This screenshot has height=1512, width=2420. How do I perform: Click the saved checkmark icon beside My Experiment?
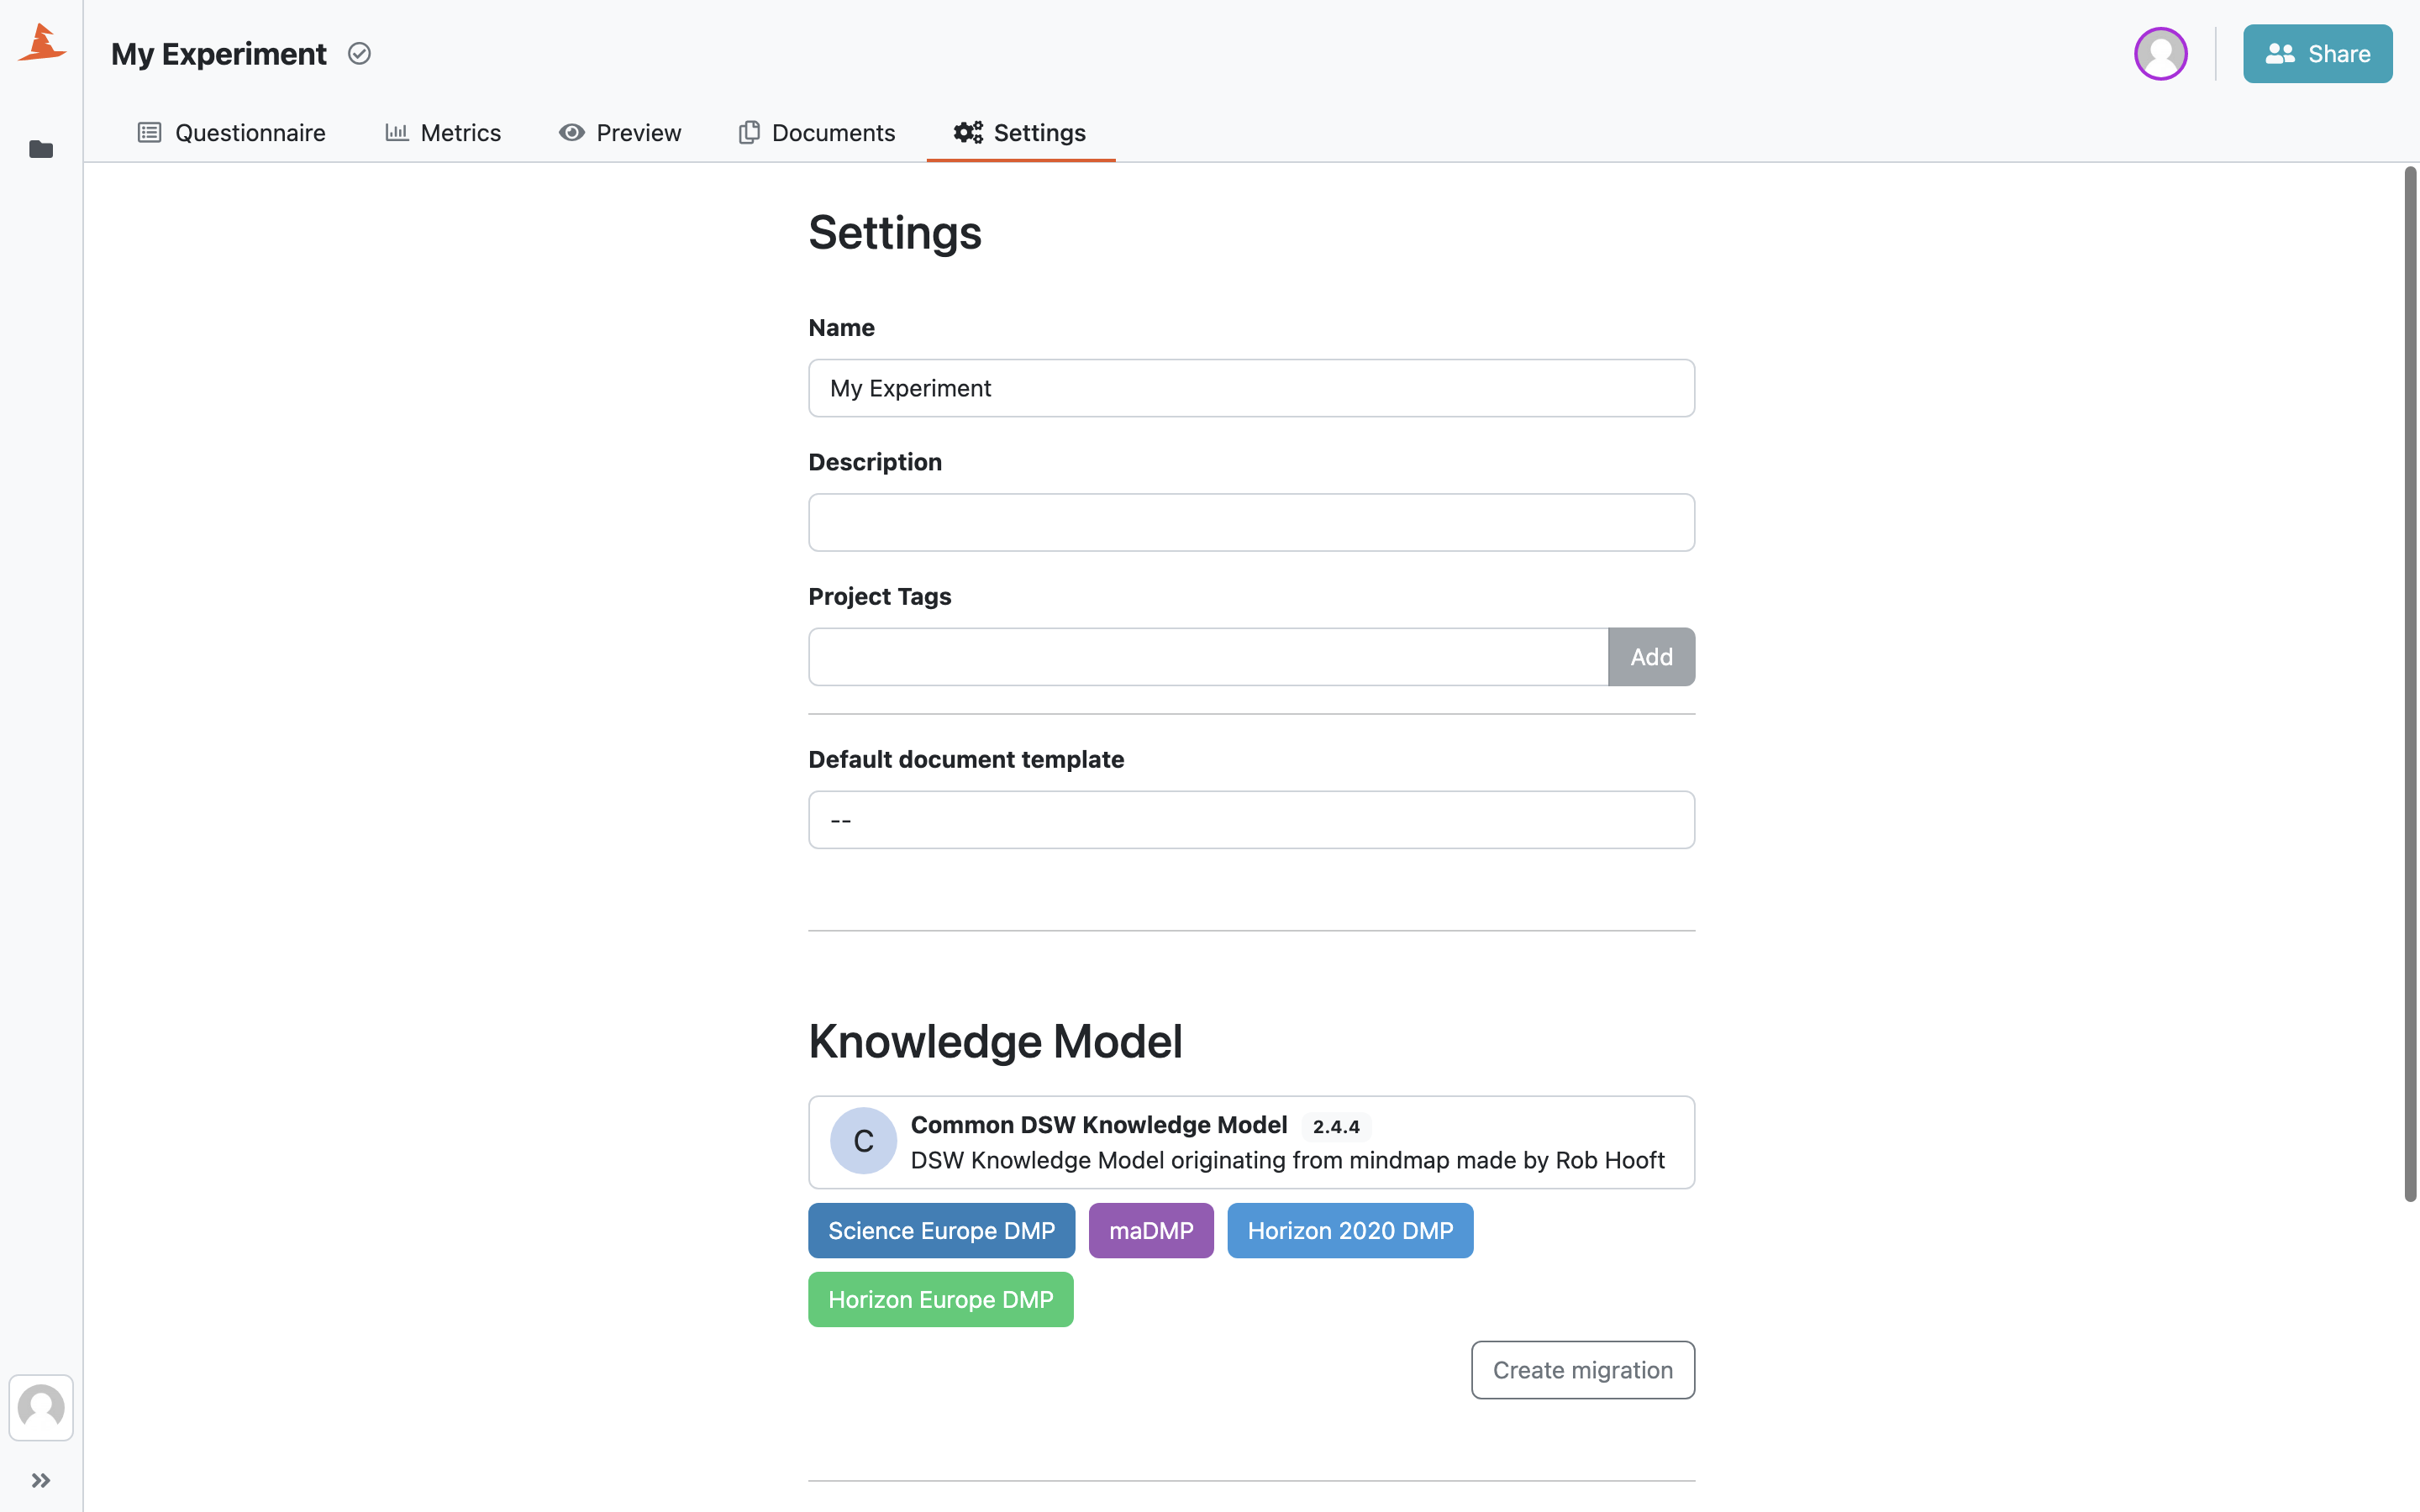point(359,53)
